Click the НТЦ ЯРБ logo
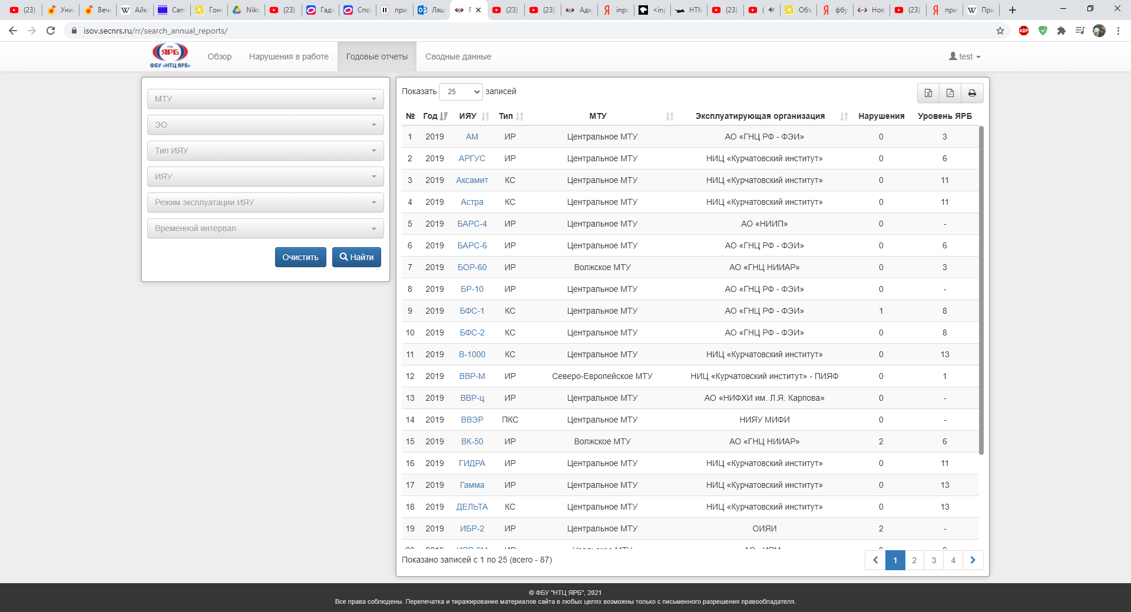Image resolution: width=1131 pixels, height=612 pixels. (170, 56)
